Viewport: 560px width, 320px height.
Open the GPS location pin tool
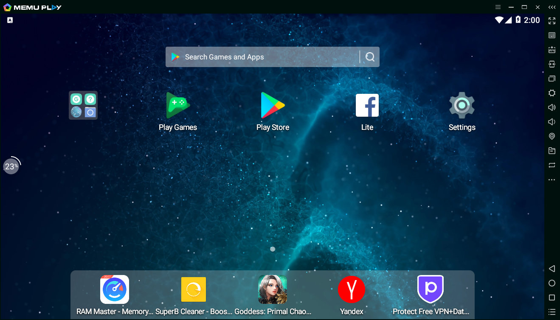click(x=552, y=136)
